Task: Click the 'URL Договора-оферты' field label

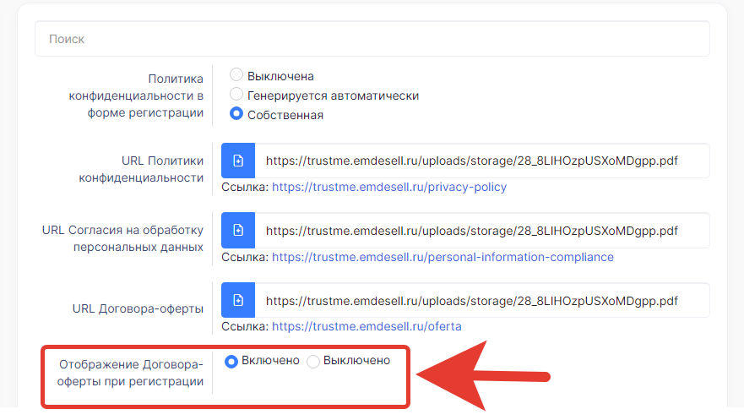Action: [x=139, y=309]
